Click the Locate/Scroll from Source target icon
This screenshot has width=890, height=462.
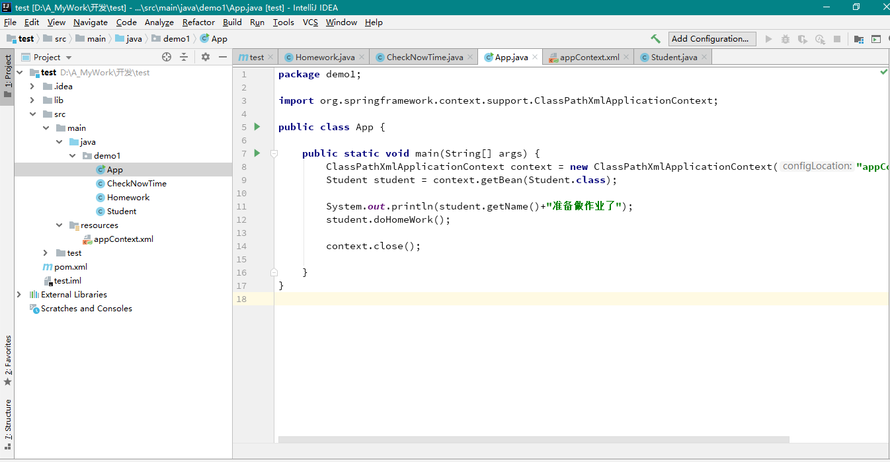(x=167, y=58)
